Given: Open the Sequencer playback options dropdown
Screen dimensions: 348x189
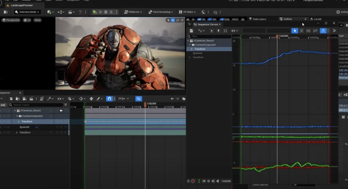Looking at the screenshot, I should click(71, 99).
